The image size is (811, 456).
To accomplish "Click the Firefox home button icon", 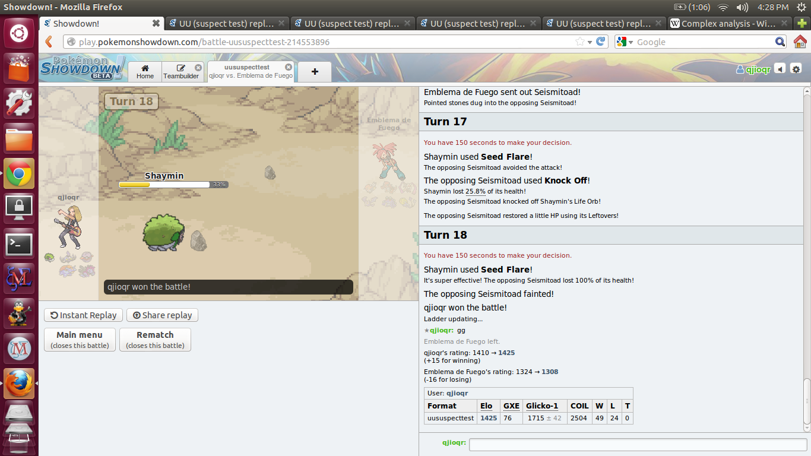I will (x=800, y=42).
